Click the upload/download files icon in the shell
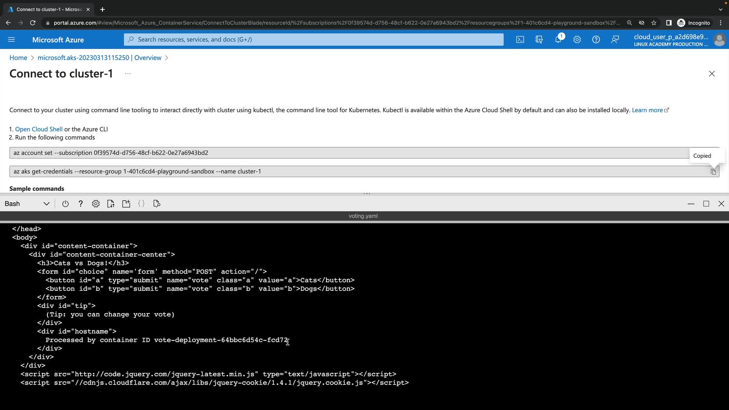729x410 pixels. click(x=111, y=204)
